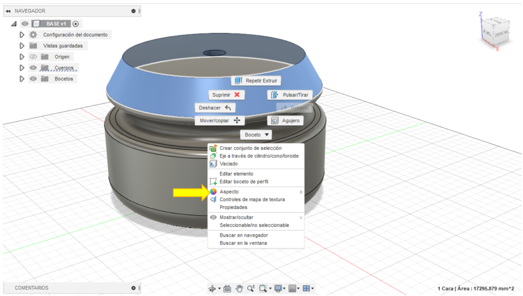Expand the Origen tree node

tap(22, 57)
